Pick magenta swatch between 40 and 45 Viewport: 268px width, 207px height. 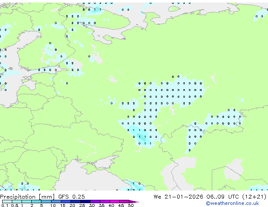pos(116,202)
